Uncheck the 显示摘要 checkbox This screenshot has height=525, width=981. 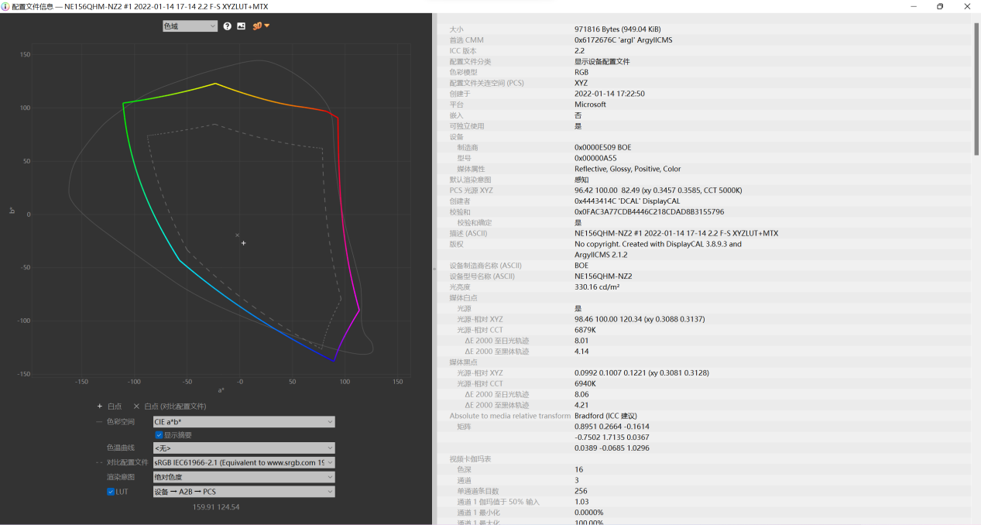pyautogui.click(x=159, y=435)
